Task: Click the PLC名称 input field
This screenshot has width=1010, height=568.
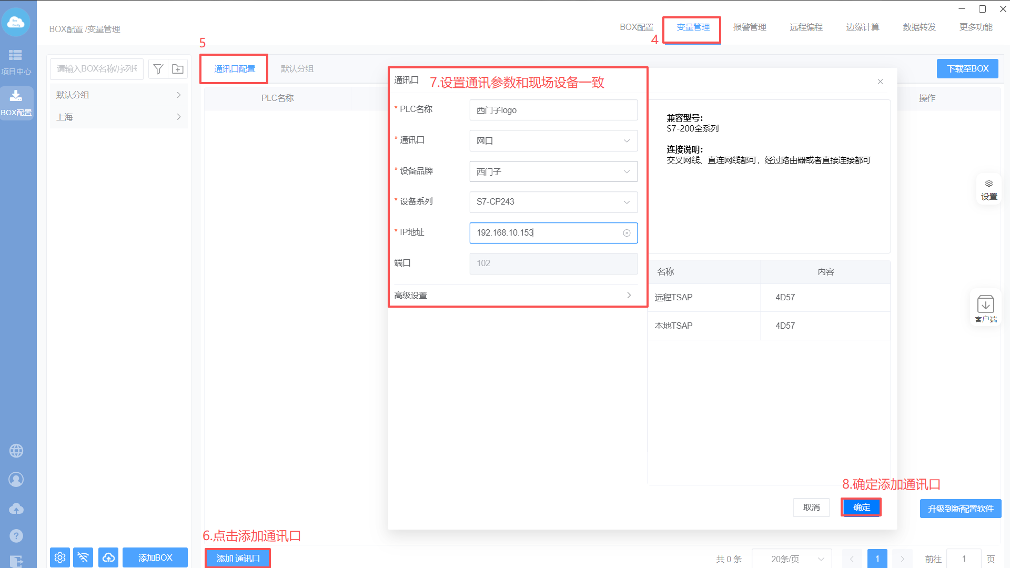Action: (x=553, y=110)
